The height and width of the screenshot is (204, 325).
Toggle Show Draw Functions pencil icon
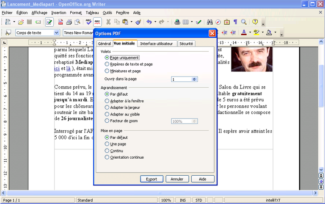pyautogui.click(x=198, y=22)
